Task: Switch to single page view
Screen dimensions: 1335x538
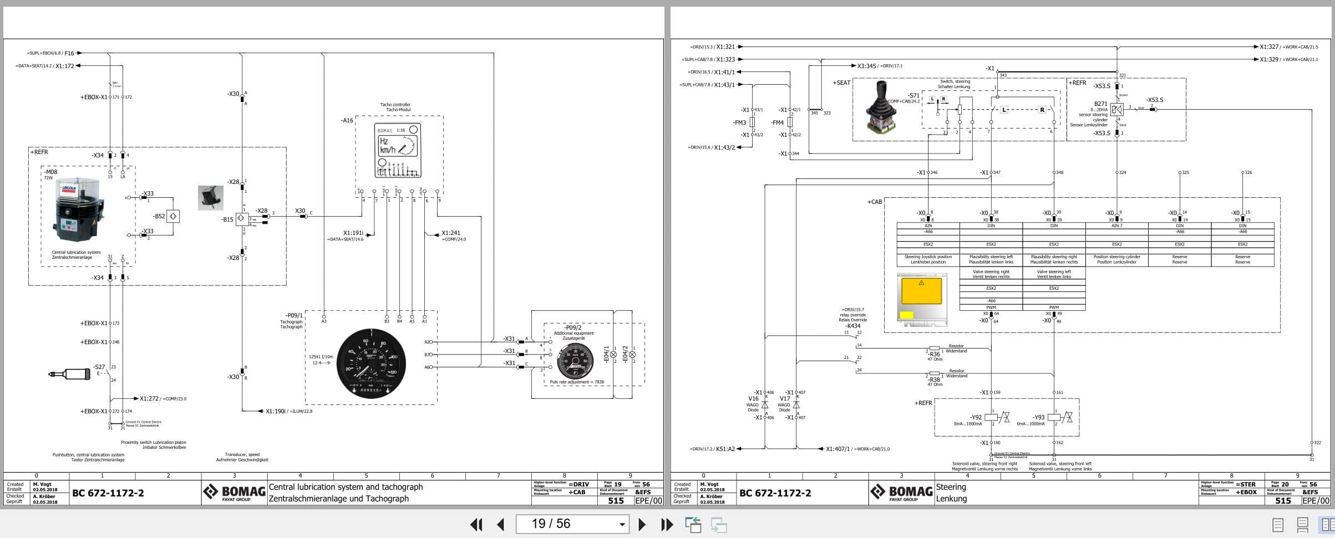Action: [1278, 525]
